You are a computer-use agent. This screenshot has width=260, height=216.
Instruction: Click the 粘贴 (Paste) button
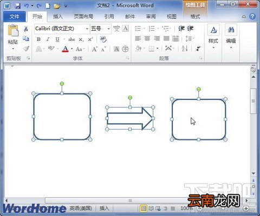click(x=13, y=34)
